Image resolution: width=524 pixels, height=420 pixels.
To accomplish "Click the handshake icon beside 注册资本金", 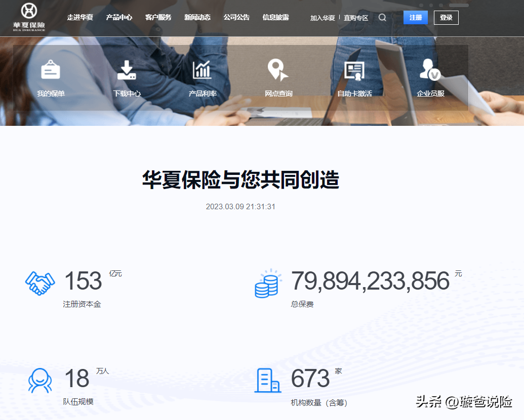I will 40,283.
